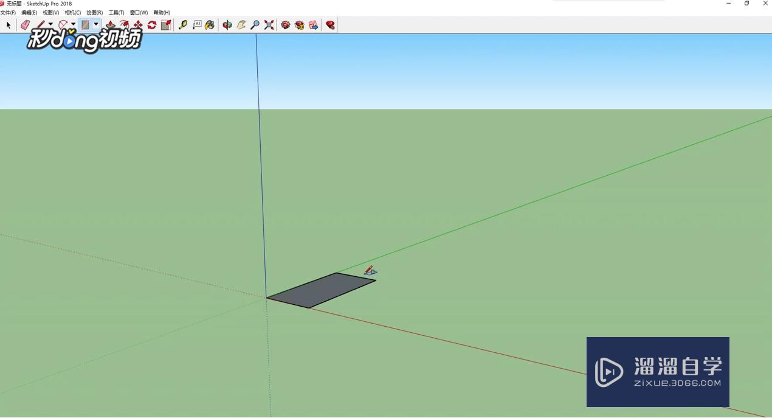Open the Arc tool dropdown arrow
This screenshot has width=772, height=418.
(73, 25)
